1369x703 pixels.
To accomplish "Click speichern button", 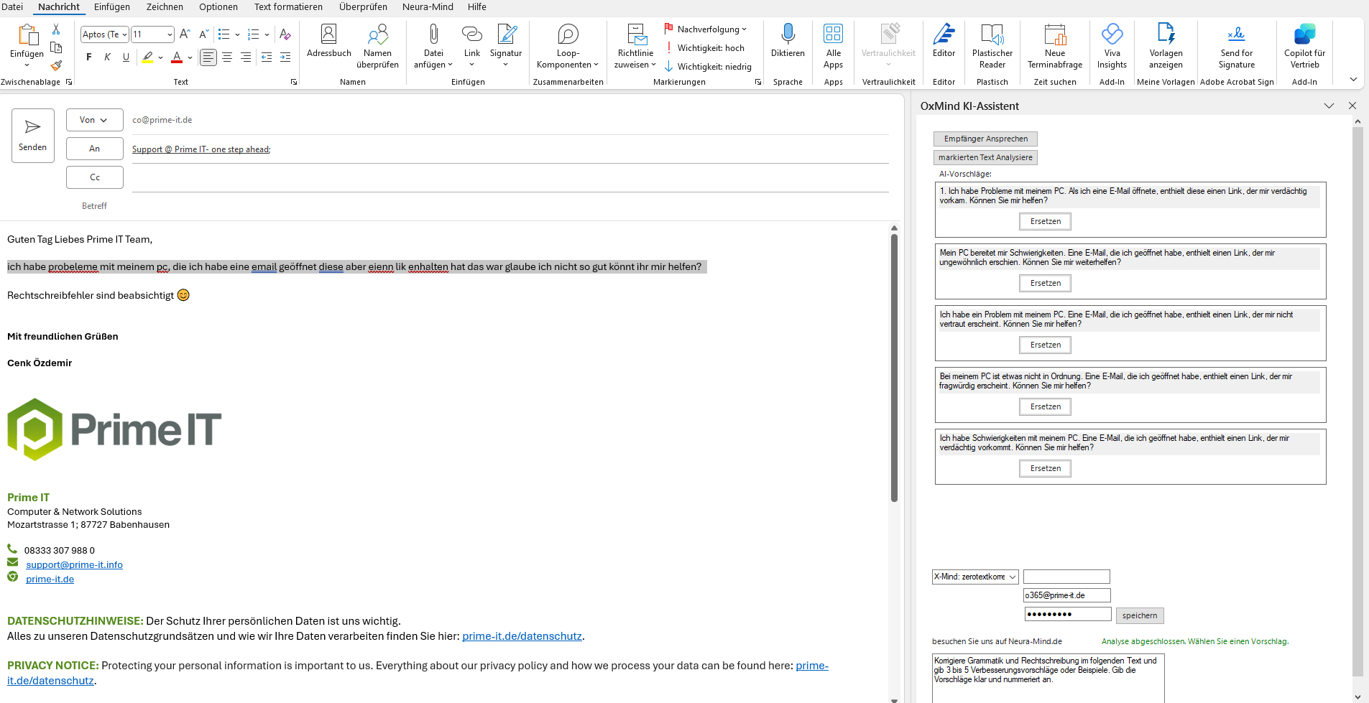I will [x=1139, y=615].
